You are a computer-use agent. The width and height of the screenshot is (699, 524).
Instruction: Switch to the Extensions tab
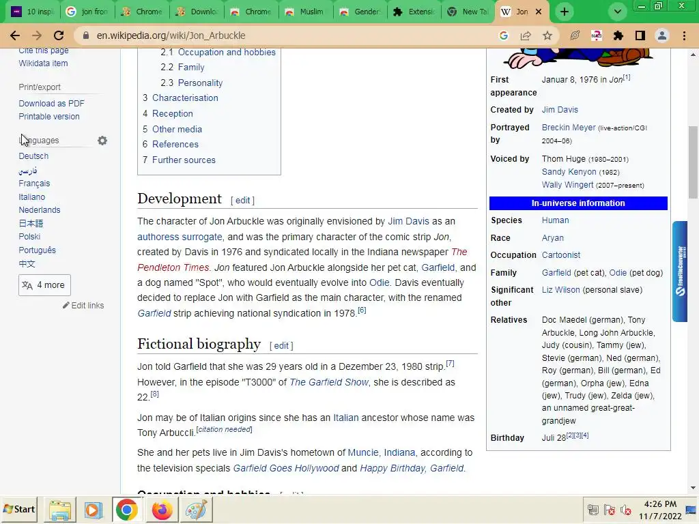click(x=414, y=12)
